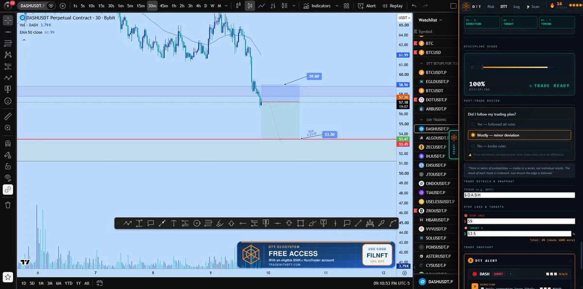Open the layout grid icon in top toolbar
Screen dimensions: 583x289
(346, 6)
